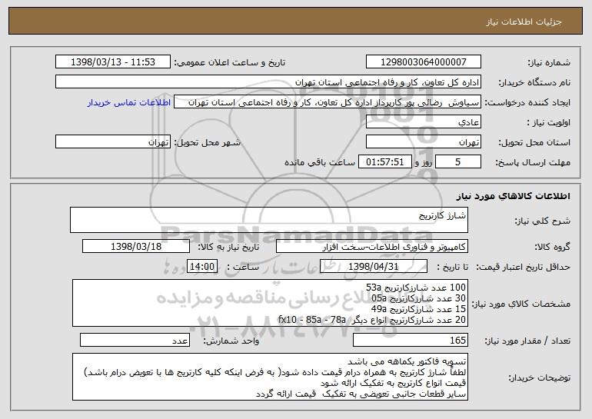
Task: Click the label شهر محل تحویل
Action: 207,143
